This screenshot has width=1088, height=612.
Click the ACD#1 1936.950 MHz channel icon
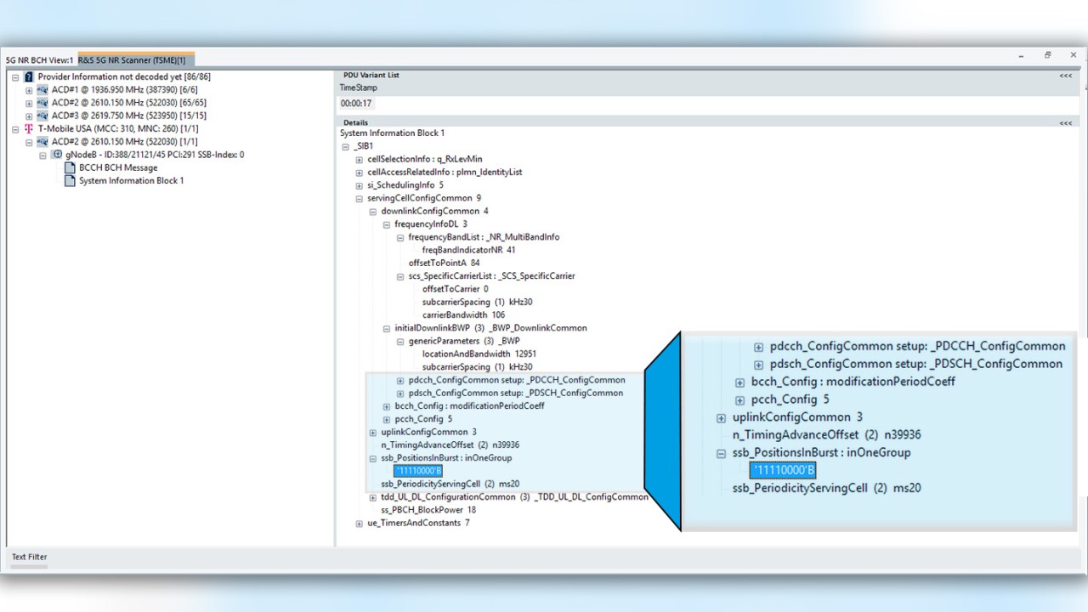(42, 89)
